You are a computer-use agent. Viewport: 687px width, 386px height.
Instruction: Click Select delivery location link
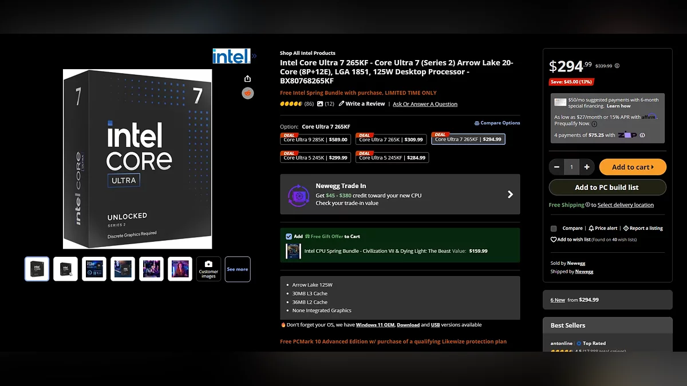point(626,205)
